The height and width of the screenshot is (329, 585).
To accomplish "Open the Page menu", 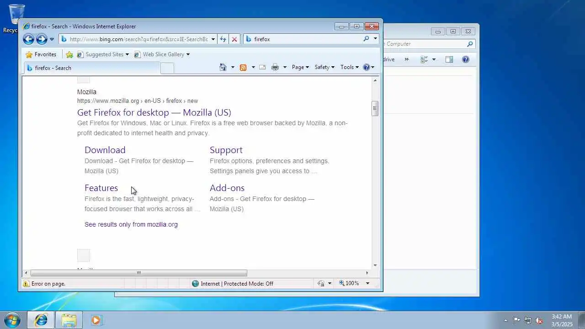I will [300, 67].
